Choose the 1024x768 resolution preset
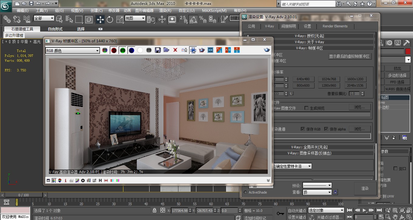413x220 pixels. pos(329,79)
